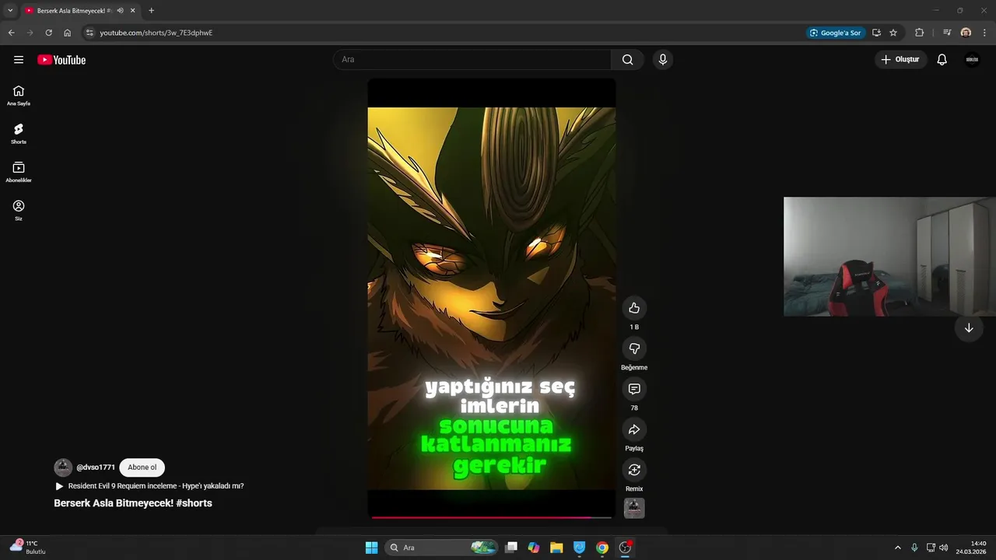
Task: Open the YouTube account avatar menu
Action: [x=972, y=60]
